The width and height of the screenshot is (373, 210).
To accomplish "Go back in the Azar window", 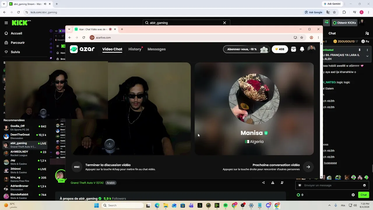I will coord(70,37).
